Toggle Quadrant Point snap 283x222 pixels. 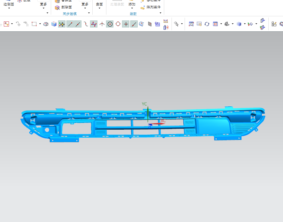[118, 24]
